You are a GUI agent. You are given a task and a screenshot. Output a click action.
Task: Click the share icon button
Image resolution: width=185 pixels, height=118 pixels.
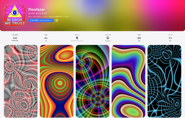pyautogui.click(x=57, y=20)
